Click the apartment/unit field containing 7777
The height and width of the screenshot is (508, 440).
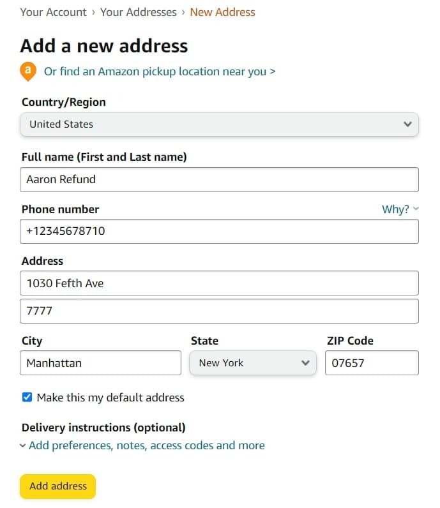219,311
